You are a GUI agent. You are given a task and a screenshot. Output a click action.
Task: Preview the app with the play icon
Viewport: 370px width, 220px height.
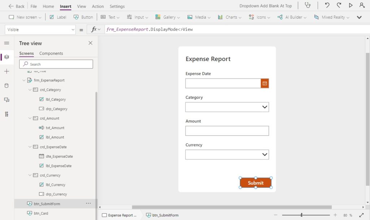(x=350, y=5)
